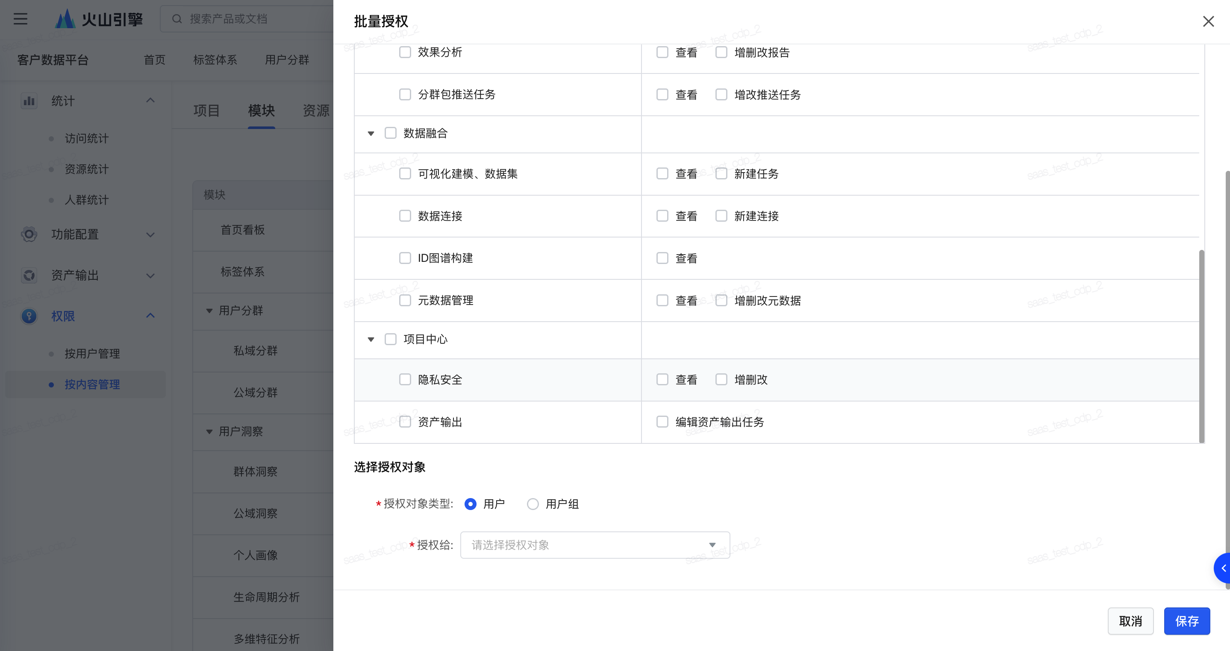Switch to the 资源 tab
Image resolution: width=1230 pixels, height=651 pixels.
tap(316, 111)
